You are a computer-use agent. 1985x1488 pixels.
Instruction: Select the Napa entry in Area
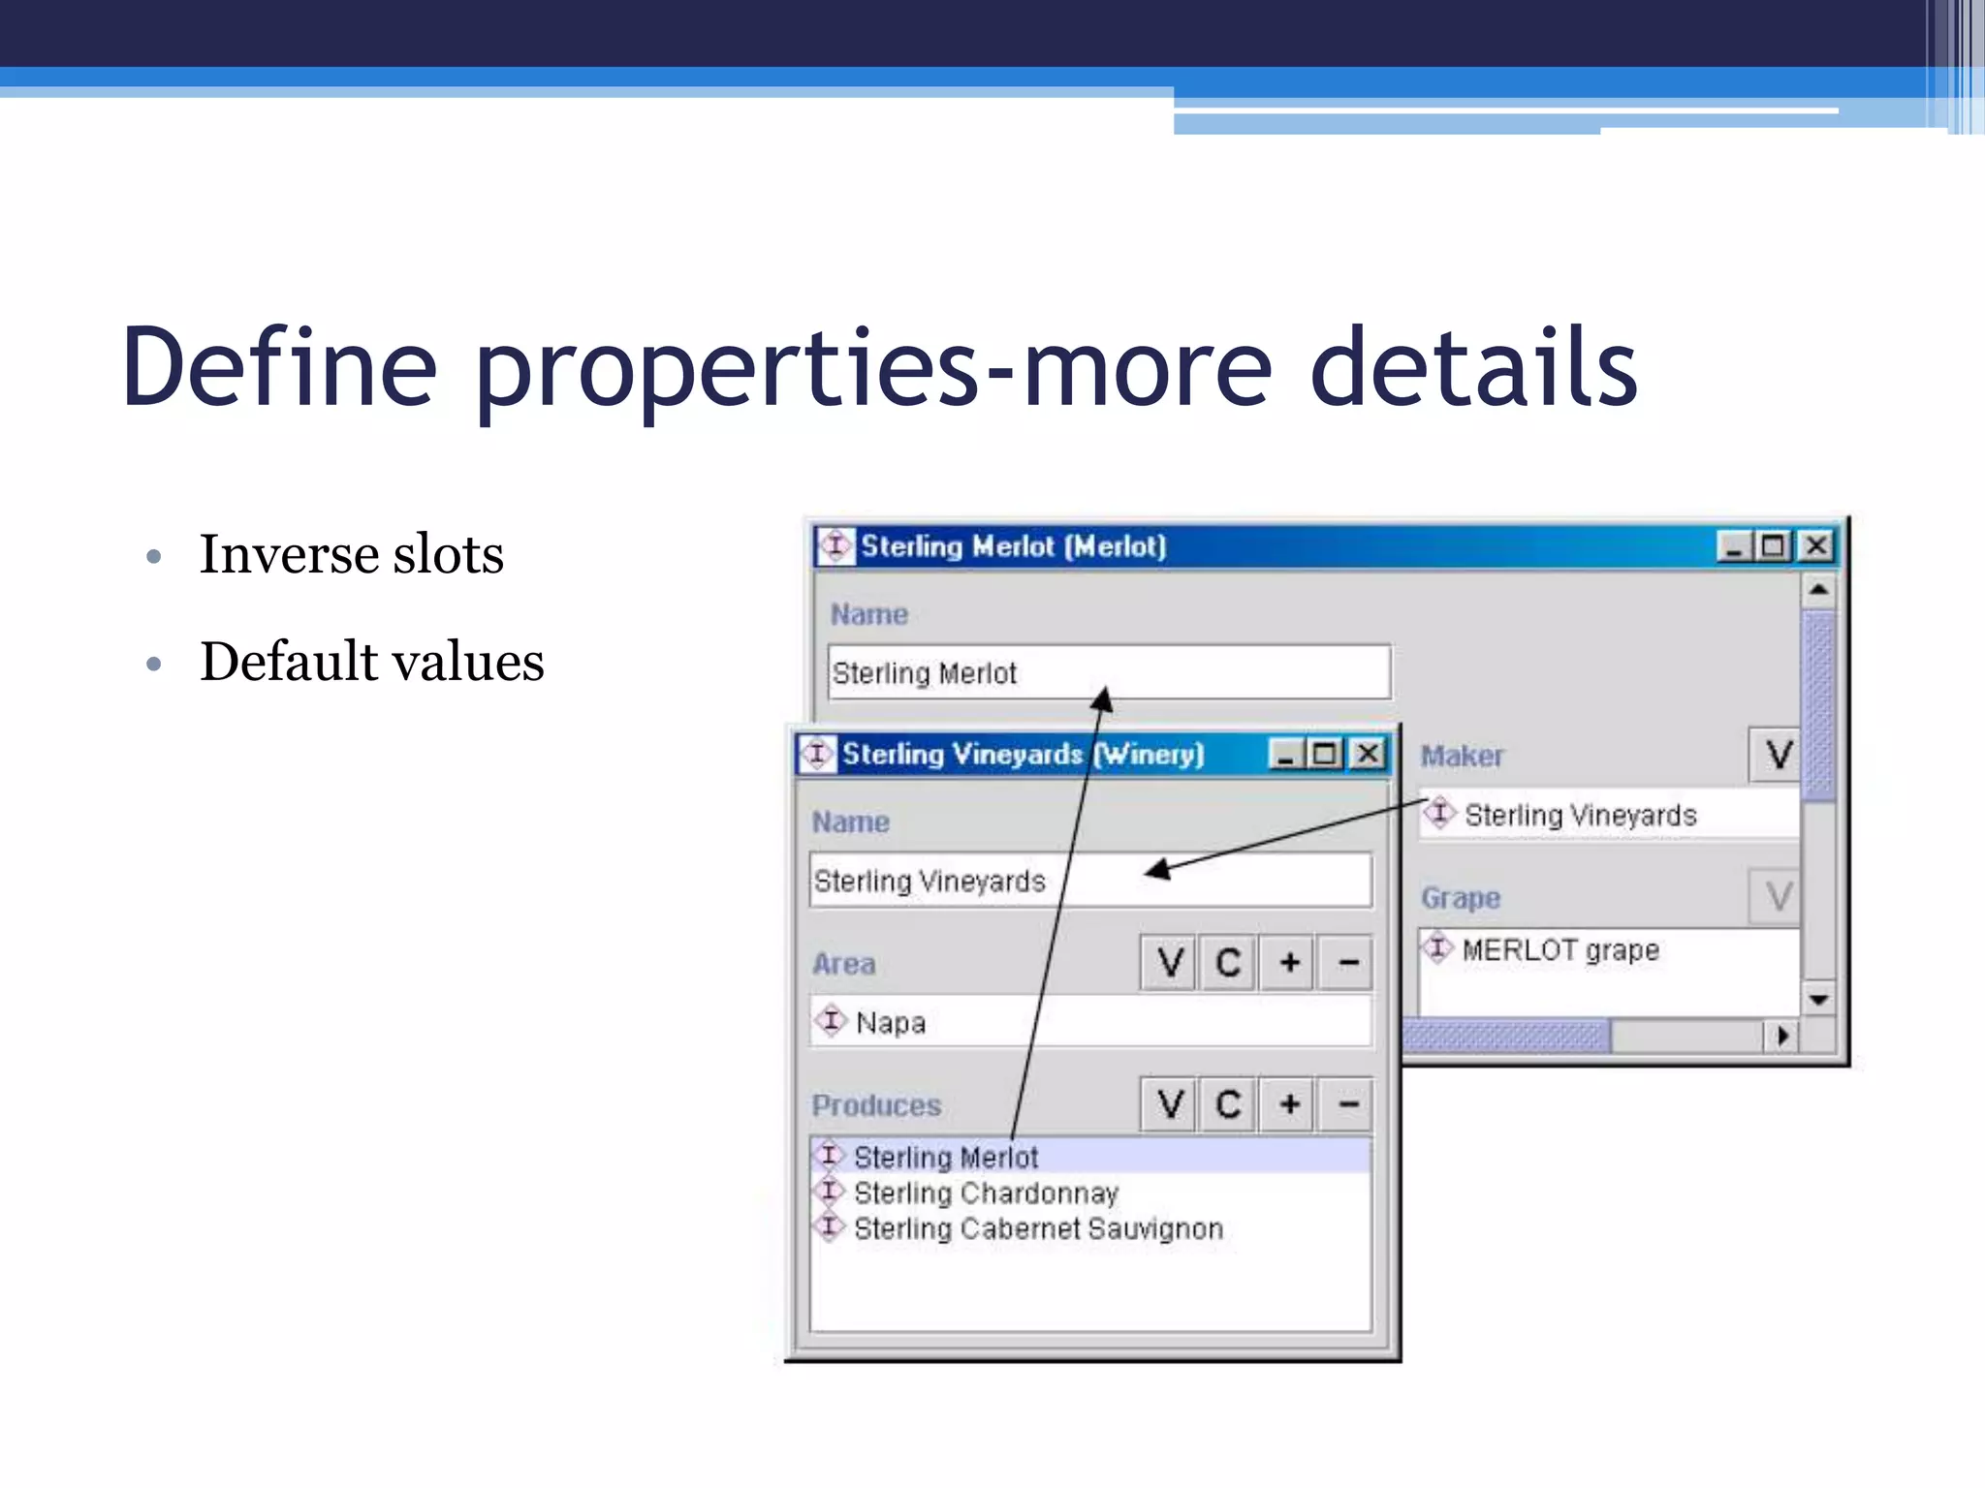[x=1091, y=1021]
